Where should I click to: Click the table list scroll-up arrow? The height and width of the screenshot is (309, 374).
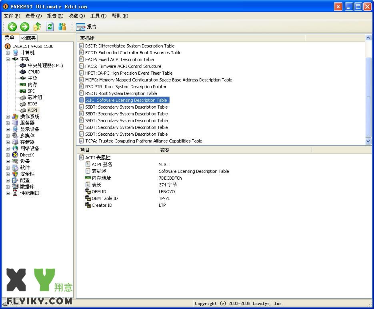[x=368, y=38]
